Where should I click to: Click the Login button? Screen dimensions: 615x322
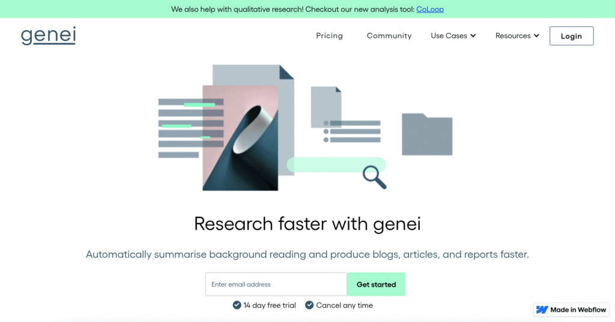click(x=571, y=36)
